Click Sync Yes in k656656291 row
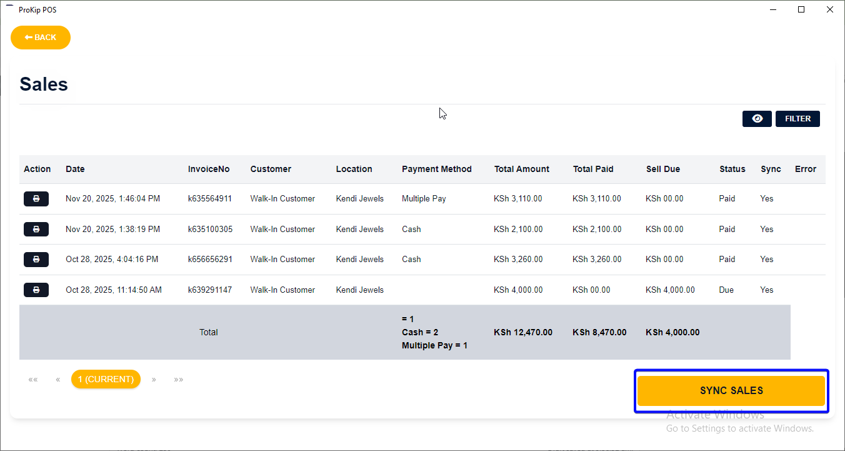This screenshot has height=451, width=845. [767, 260]
